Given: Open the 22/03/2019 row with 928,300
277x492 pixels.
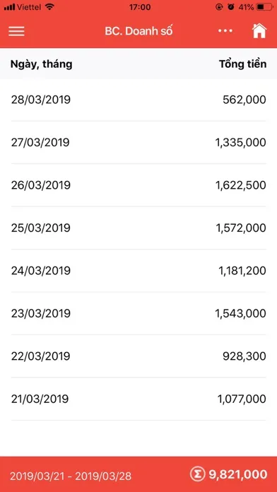Looking at the screenshot, I should 138,356.
